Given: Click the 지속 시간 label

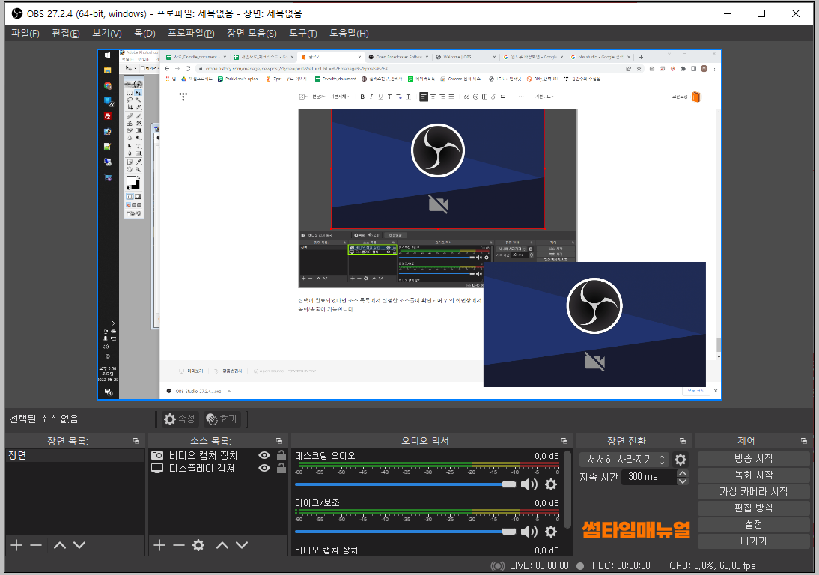Looking at the screenshot, I should coord(599,477).
